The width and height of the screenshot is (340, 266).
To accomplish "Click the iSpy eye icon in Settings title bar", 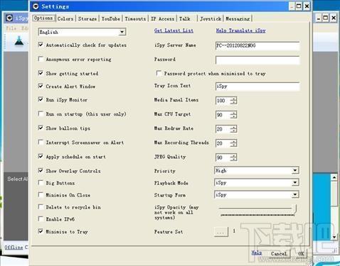I will [x=36, y=6].
